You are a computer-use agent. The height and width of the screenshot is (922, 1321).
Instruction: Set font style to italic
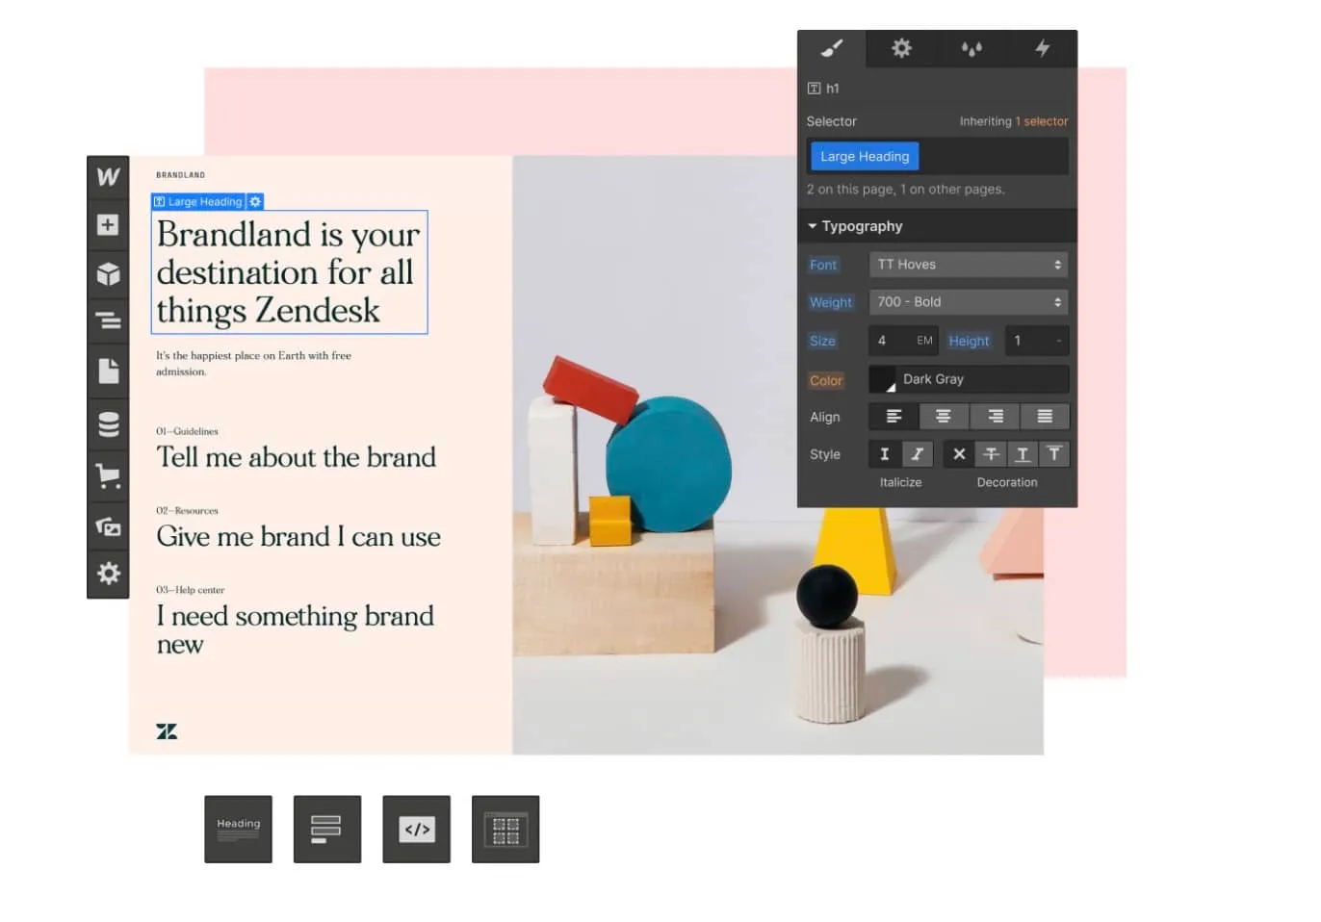(x=918, y=454)
